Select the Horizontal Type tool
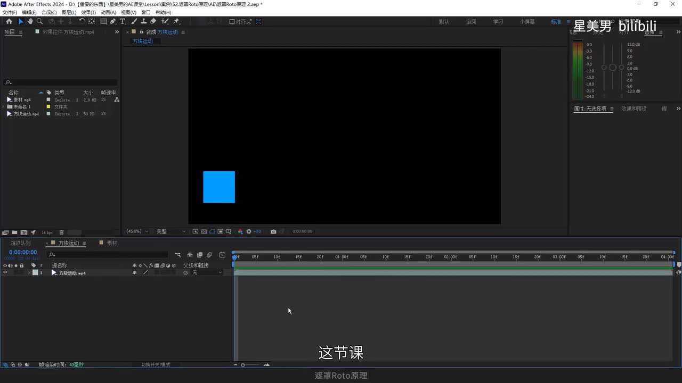This screenshot has width=682, height=383. click(123, 22)
